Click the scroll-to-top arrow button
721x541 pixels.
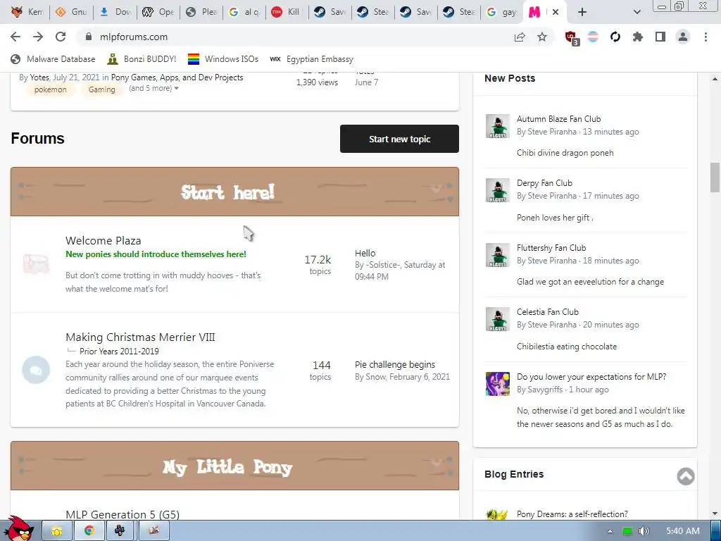coord(686,476)
